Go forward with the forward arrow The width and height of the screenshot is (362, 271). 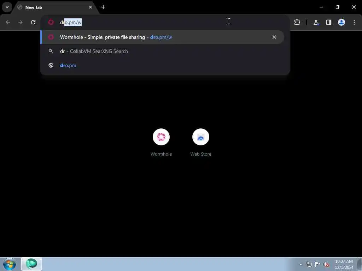tap(21, 22)
